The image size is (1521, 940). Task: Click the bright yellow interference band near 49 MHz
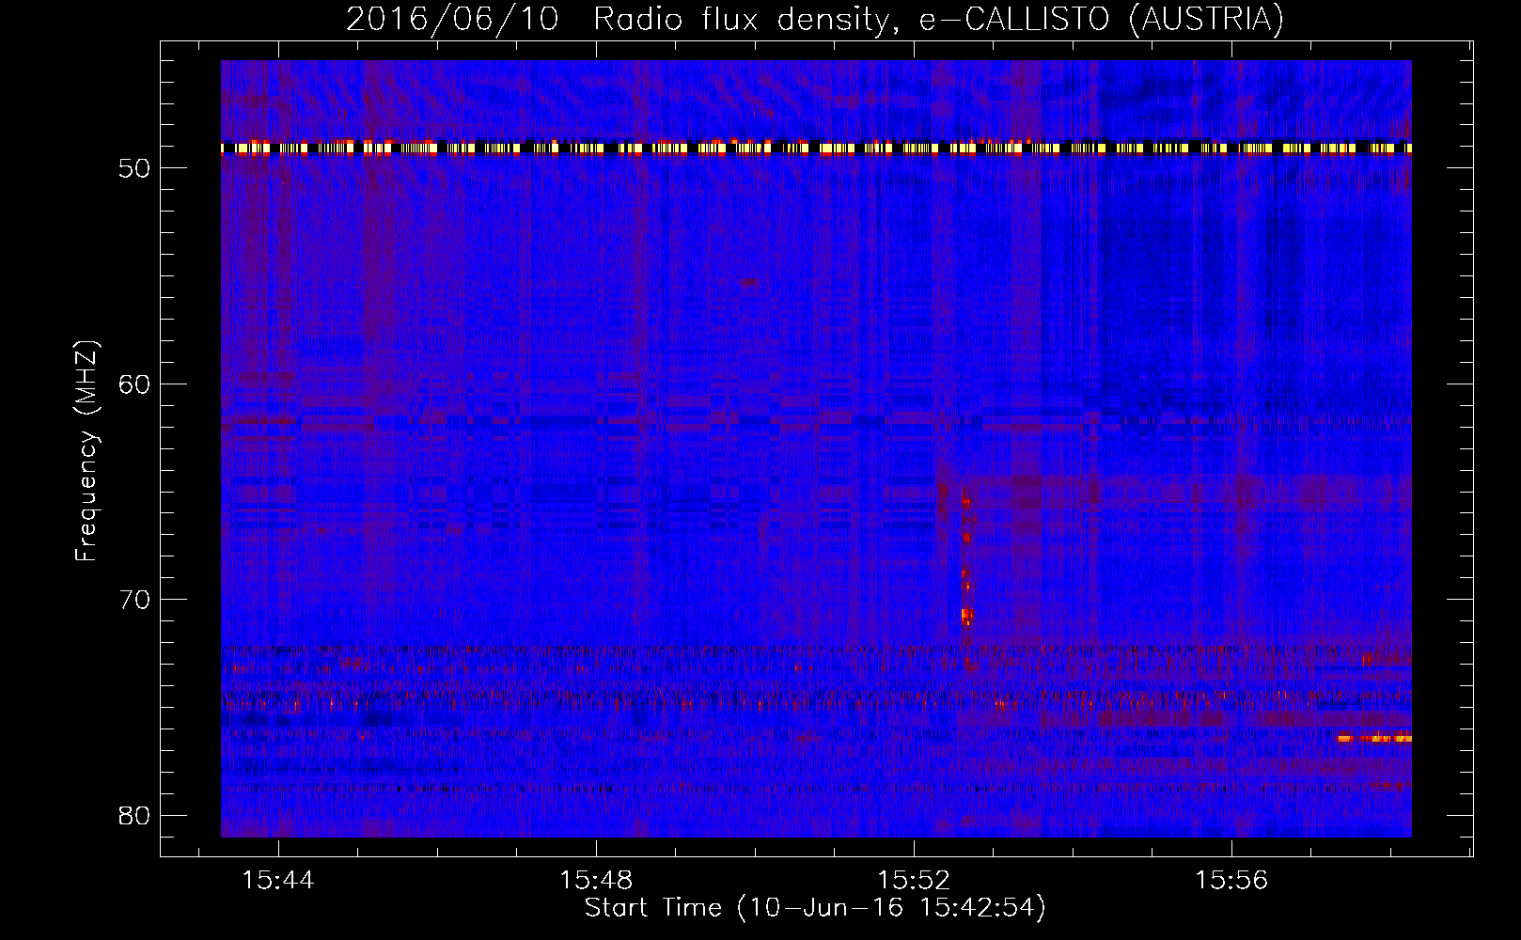[x=816, y=148]
